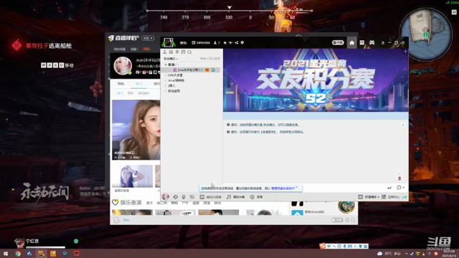Click Sogou input method toolbar logo

click(323, 247)
